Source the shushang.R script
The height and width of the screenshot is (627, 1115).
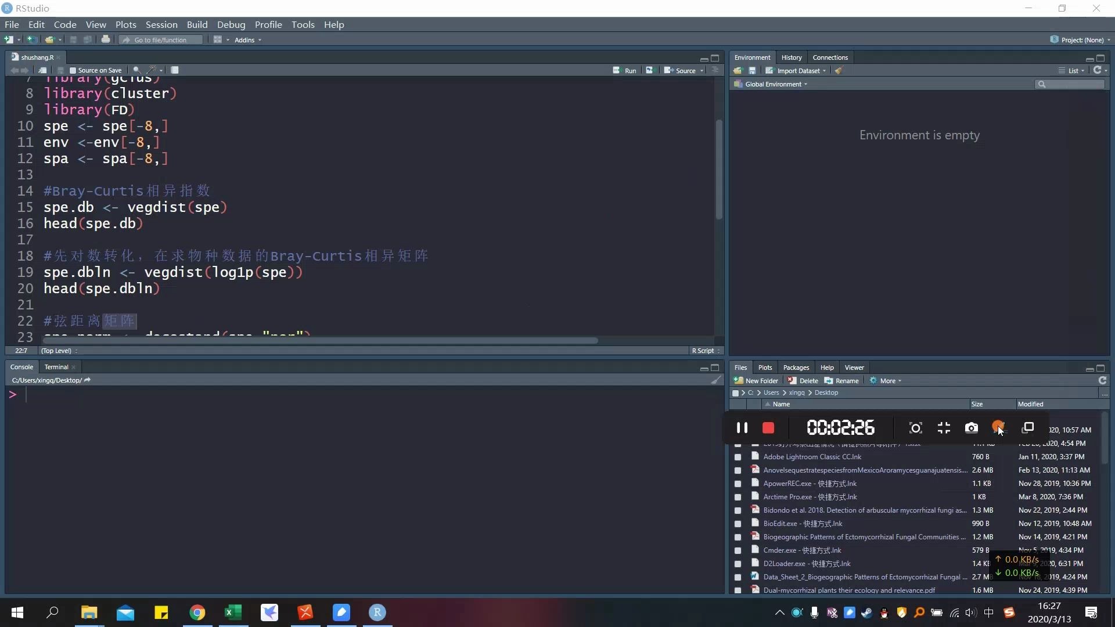coord(684,70)
